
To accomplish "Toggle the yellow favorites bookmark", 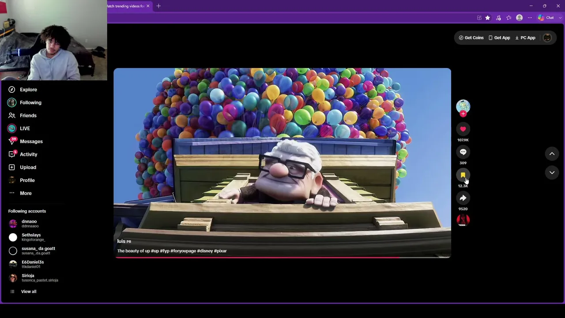I will point(463,175).
